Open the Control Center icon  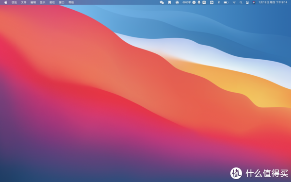click(x=247, y=2)
